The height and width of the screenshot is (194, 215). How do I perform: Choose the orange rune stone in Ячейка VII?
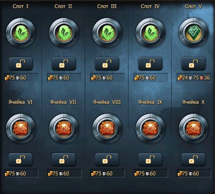coord(64,129)
